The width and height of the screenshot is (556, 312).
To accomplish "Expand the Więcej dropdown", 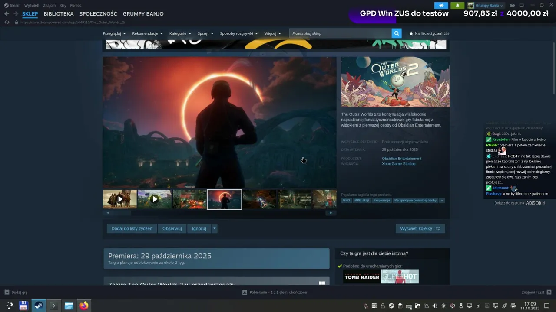I will (x=273, y=33).
